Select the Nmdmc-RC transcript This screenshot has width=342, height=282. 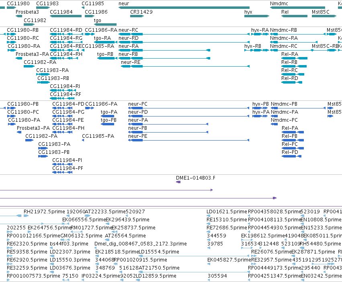(291, 50)
